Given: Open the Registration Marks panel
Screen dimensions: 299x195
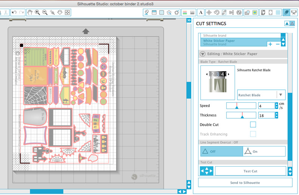Looking at the screenshot, I should [271, 13].
